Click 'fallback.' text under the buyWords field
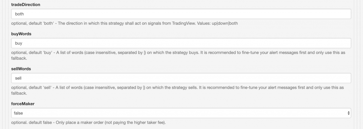The image size is (363, 129). tap(19, 58)
